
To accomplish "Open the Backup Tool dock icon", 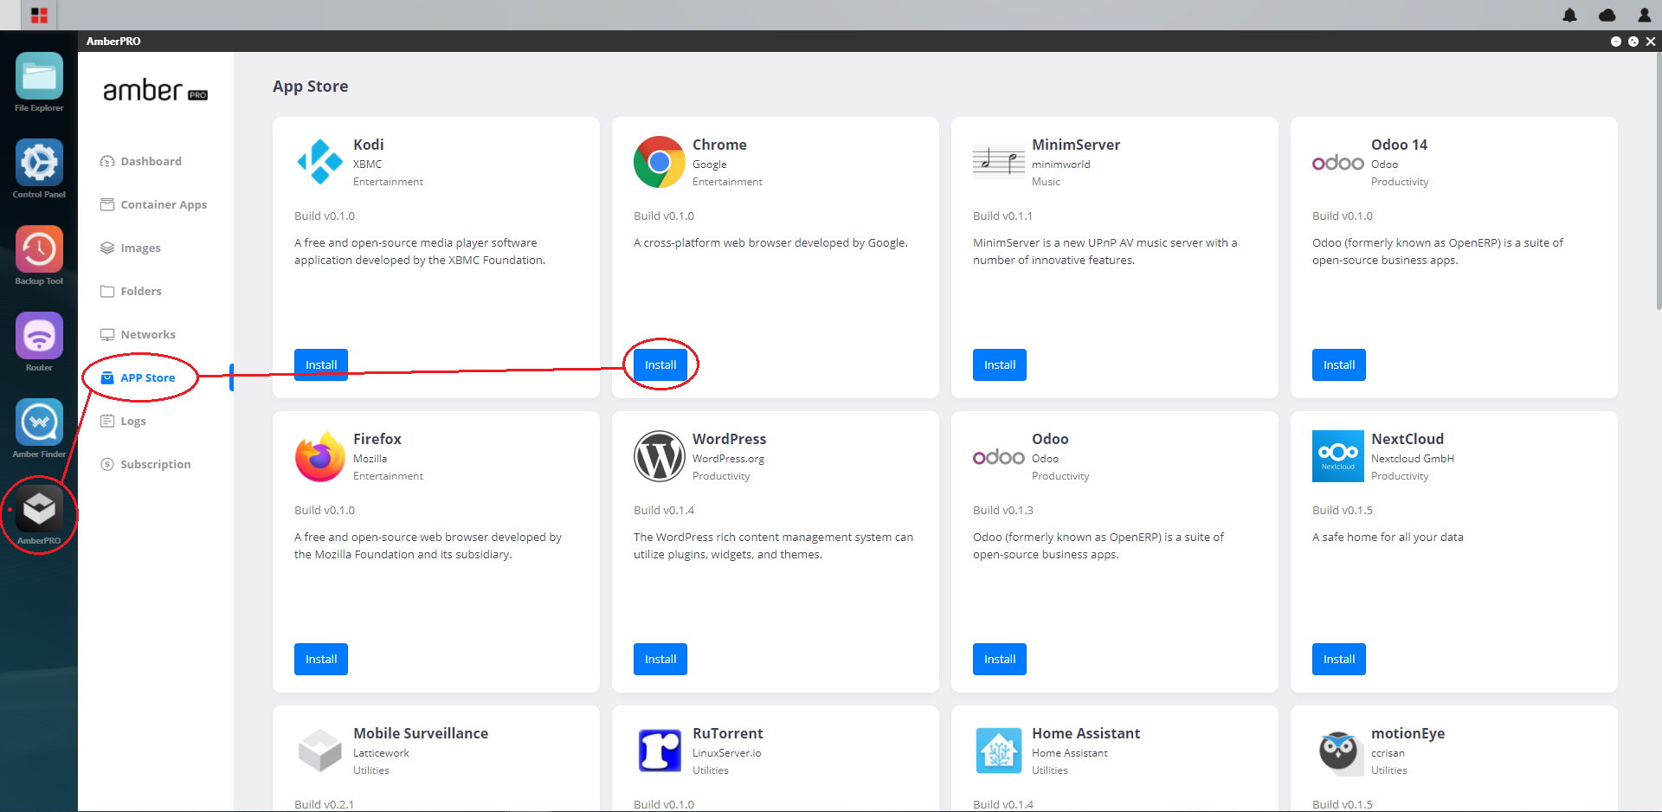I will point(39,249).
